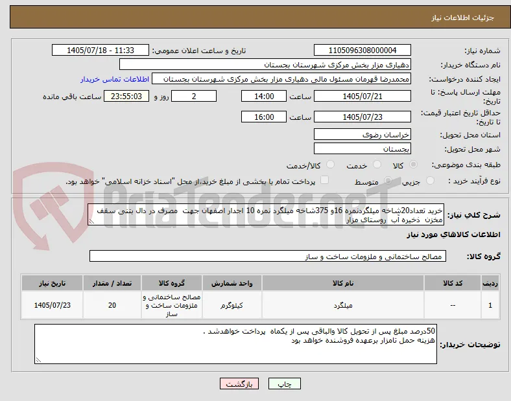Screen dimensions: 511x401
Task: Click the price validity date 1405/07/23 field
Action: 362,117
